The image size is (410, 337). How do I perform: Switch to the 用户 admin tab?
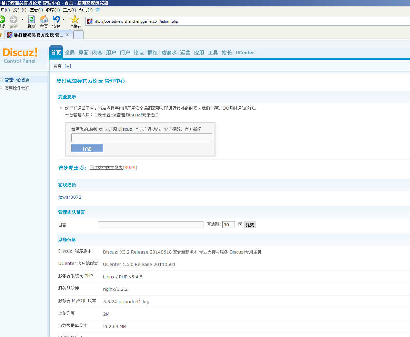pos(111,52)
